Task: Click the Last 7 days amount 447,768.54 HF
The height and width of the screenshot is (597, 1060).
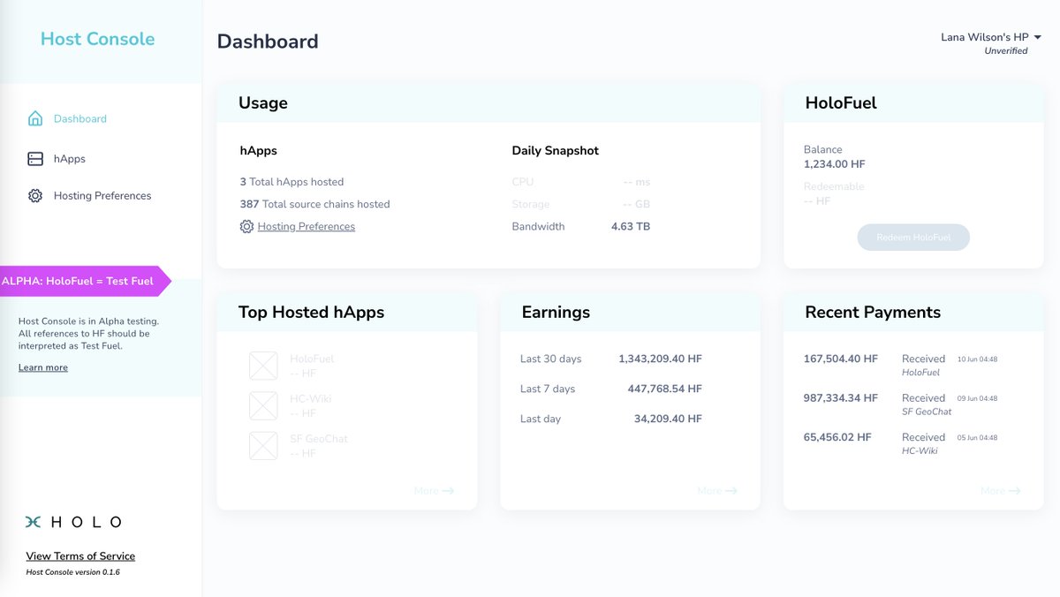Action: (x=664, y=389)
